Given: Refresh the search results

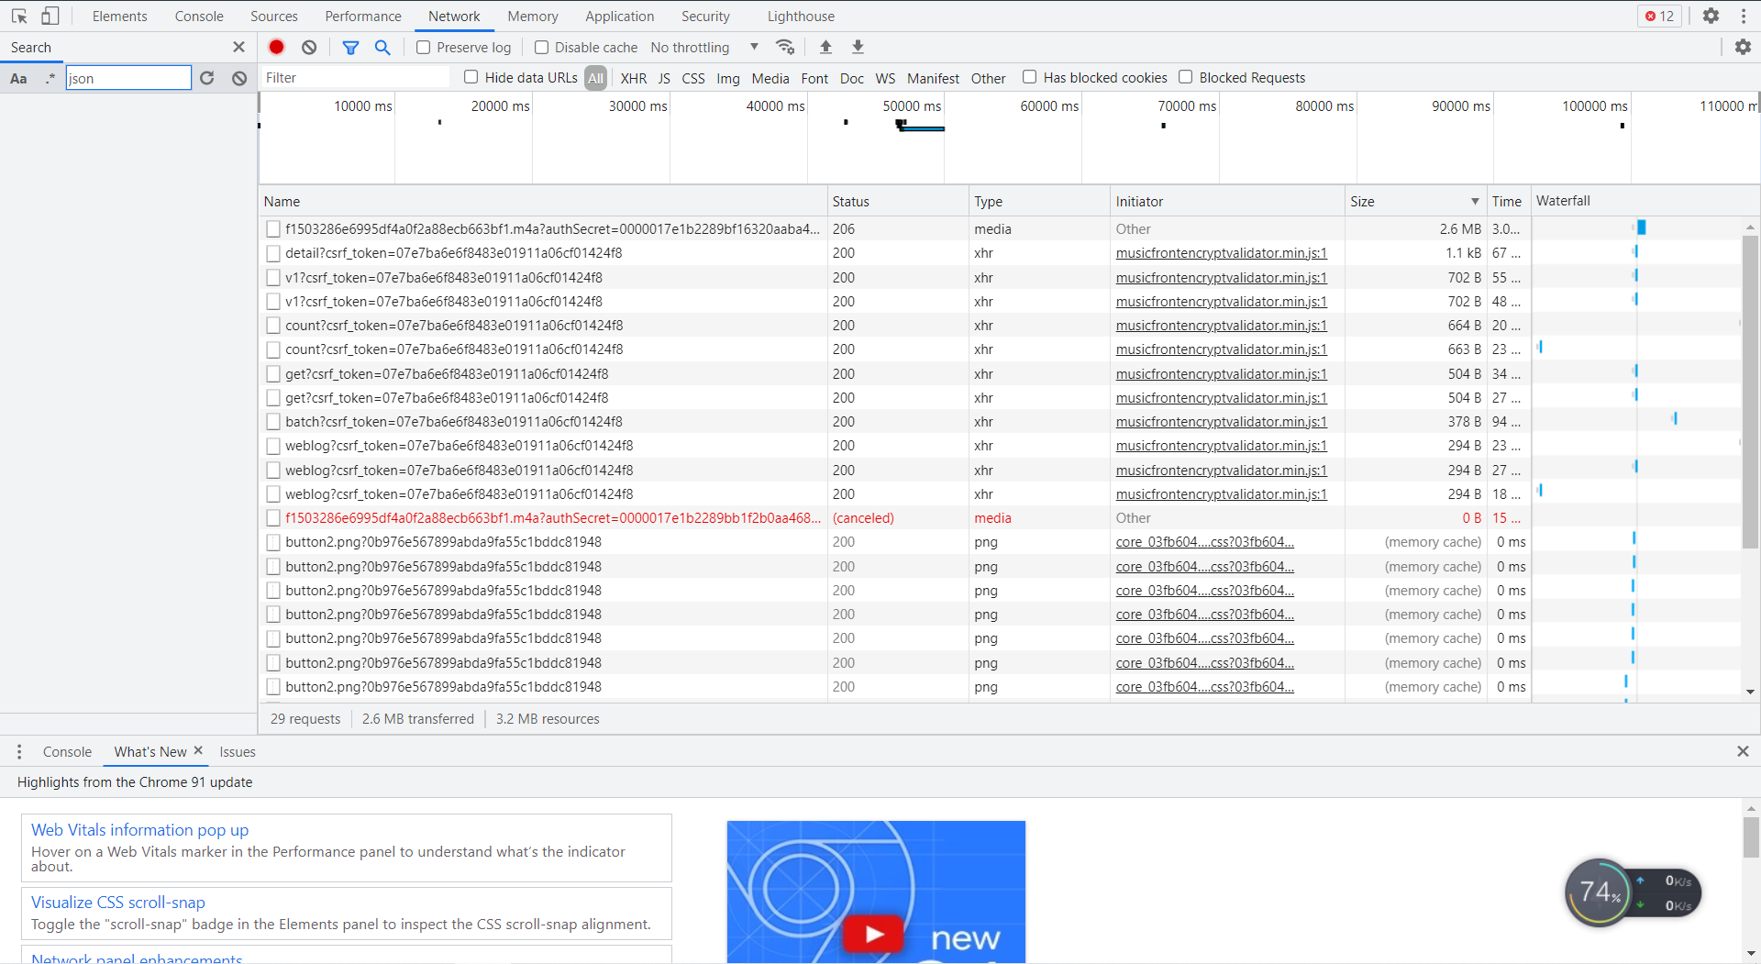Looking at the screenshot, I should click(x=206, y=78).
